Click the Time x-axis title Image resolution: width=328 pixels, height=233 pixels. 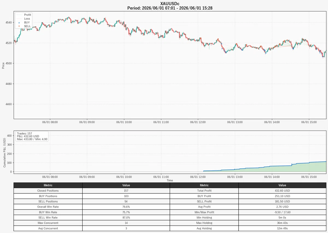(x=170, y=180)
